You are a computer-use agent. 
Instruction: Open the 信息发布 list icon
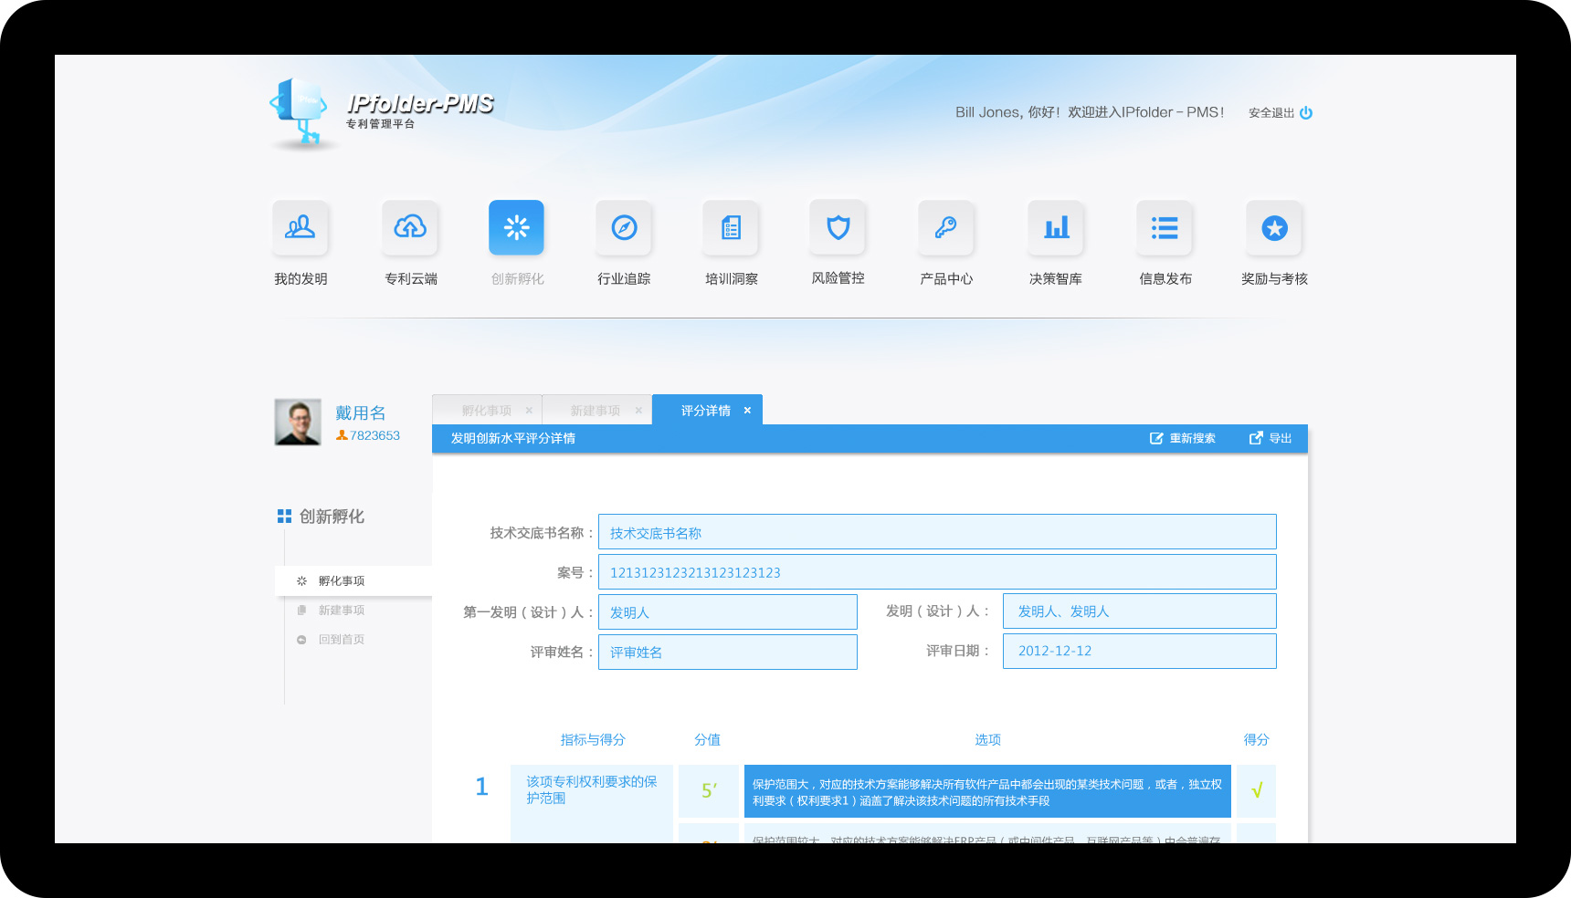[x=1165, y=227]
